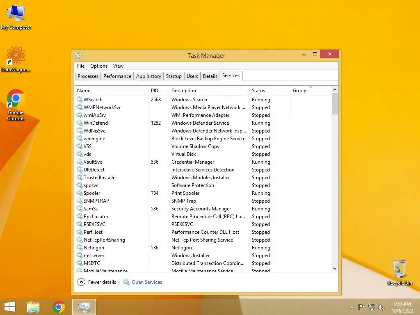Screen dimensions: 420x315
Task: Select the vds service name
Action: [x=87, y=154]
